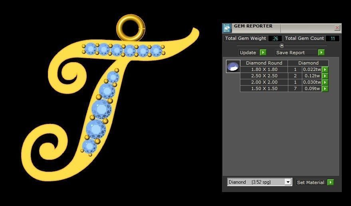Click the Total Gem Weight value field

275,38
